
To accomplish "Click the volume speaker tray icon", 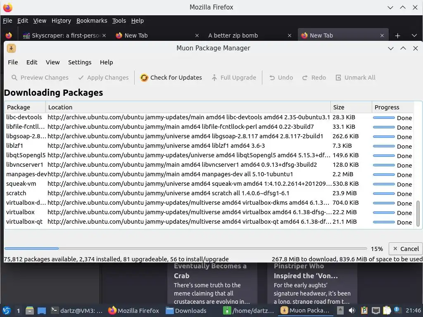I will coord(352,311).
